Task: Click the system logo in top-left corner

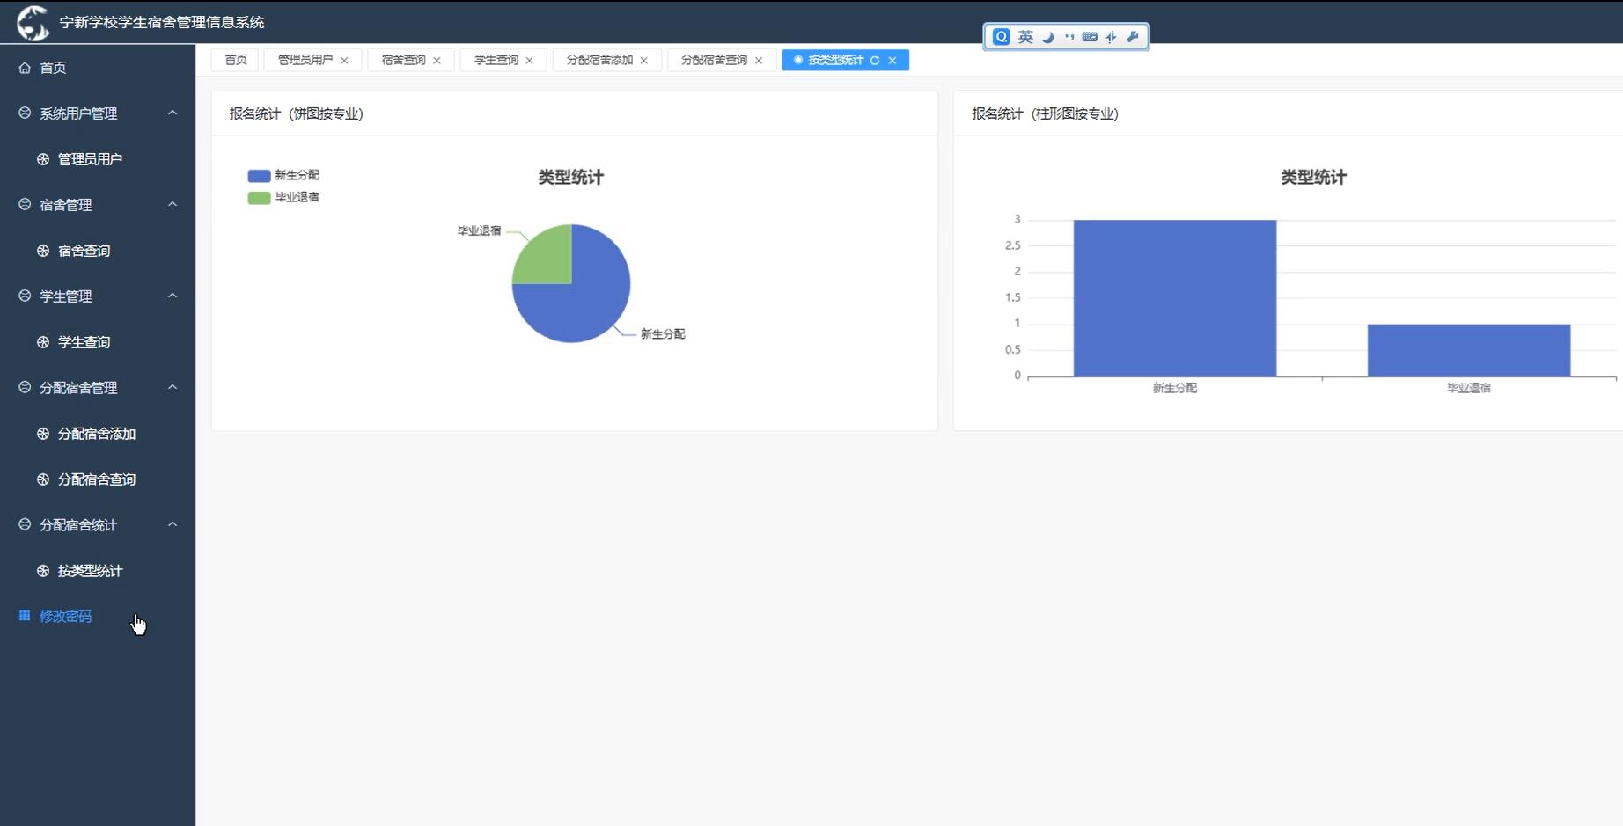Action: click(x=33, y=21)
